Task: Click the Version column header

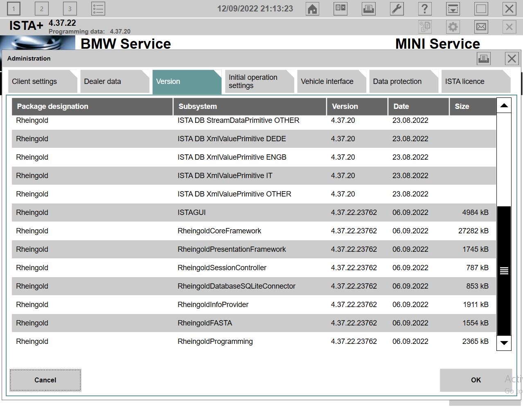Action: [x=357, y=106]
